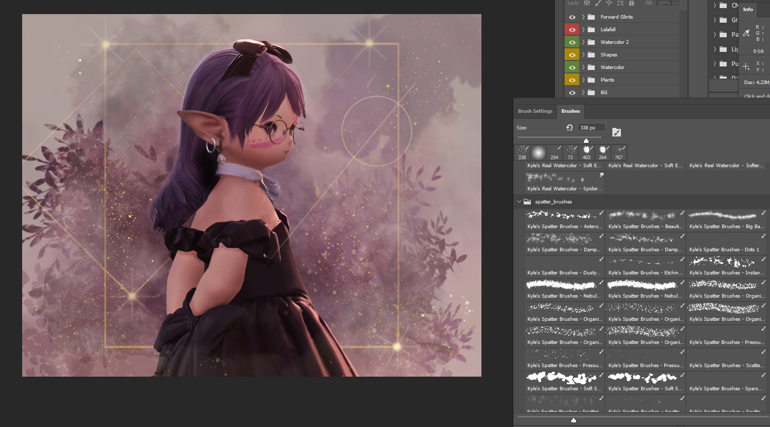Screen dimensions: 770x427
Task: Select Kyle's Spatter Brushes Spars... brush
Action: pos(726,382)
